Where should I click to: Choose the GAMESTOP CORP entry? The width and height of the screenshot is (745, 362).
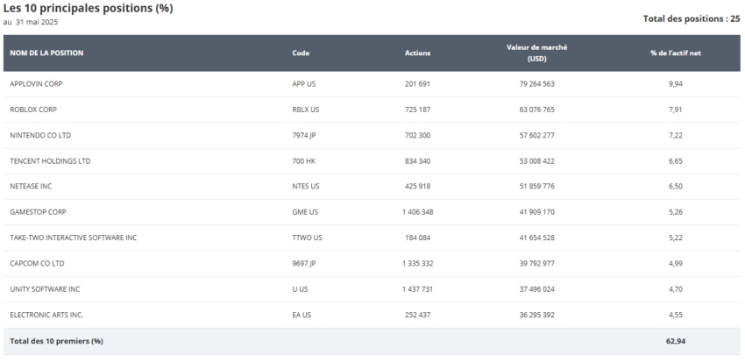[x=38, y=212]
